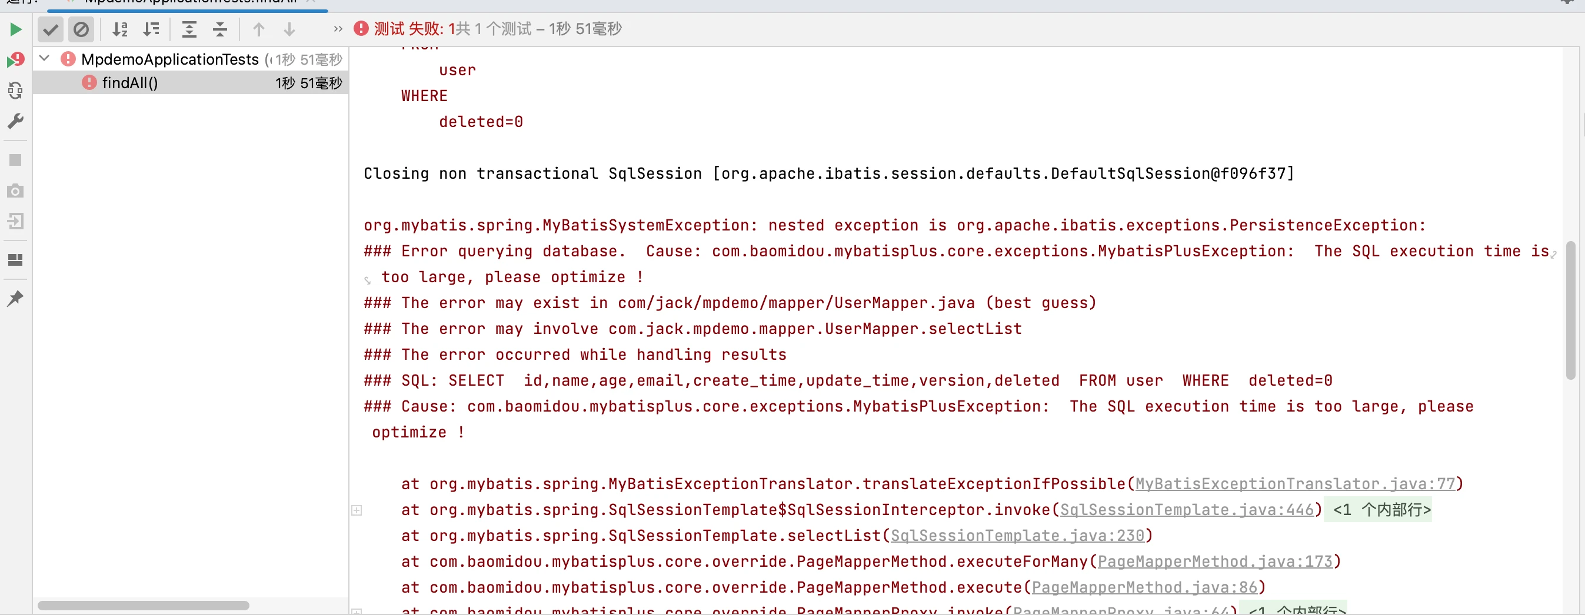Rerun the test with the green play icon
1585x615 pixels.
pyautogui.click(x=15, y=29)
